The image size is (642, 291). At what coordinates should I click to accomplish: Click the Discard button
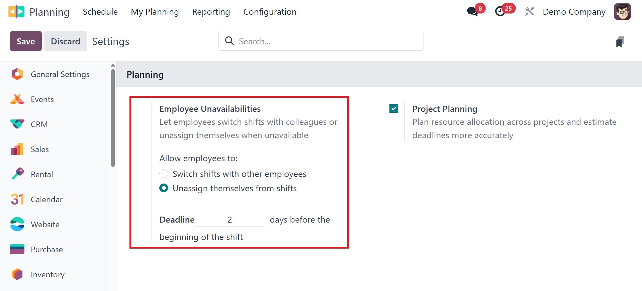pyautogui.click(x=66, y=41)
